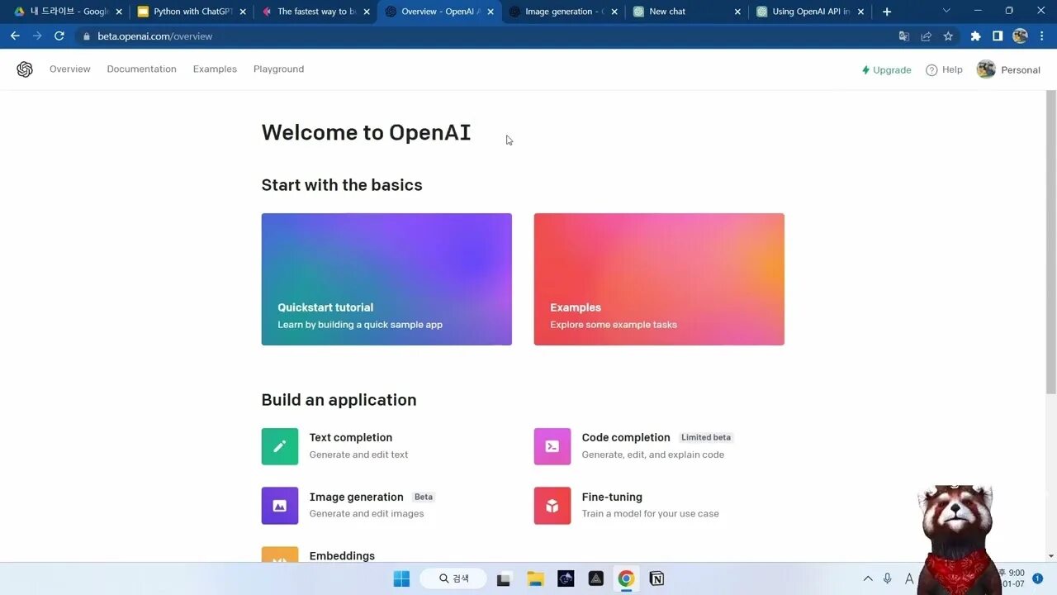Open the Overview nav link
Viewport: 1057px width, 595px height.
click(70, 69)
